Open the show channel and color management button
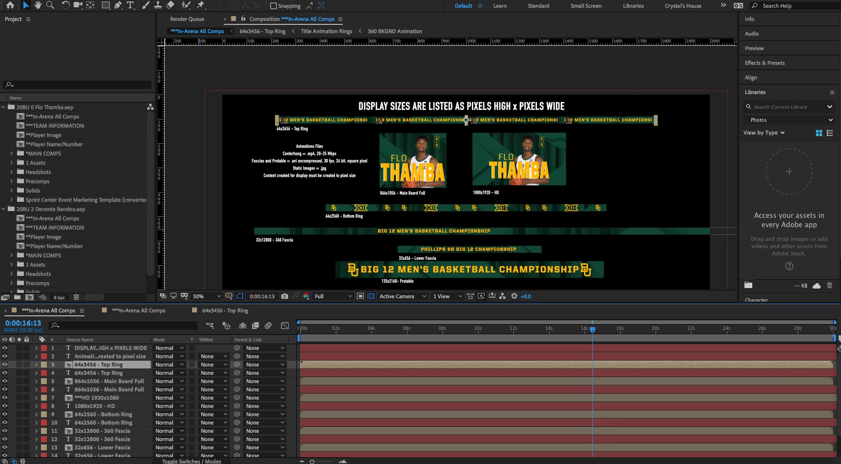 (306, 296)
